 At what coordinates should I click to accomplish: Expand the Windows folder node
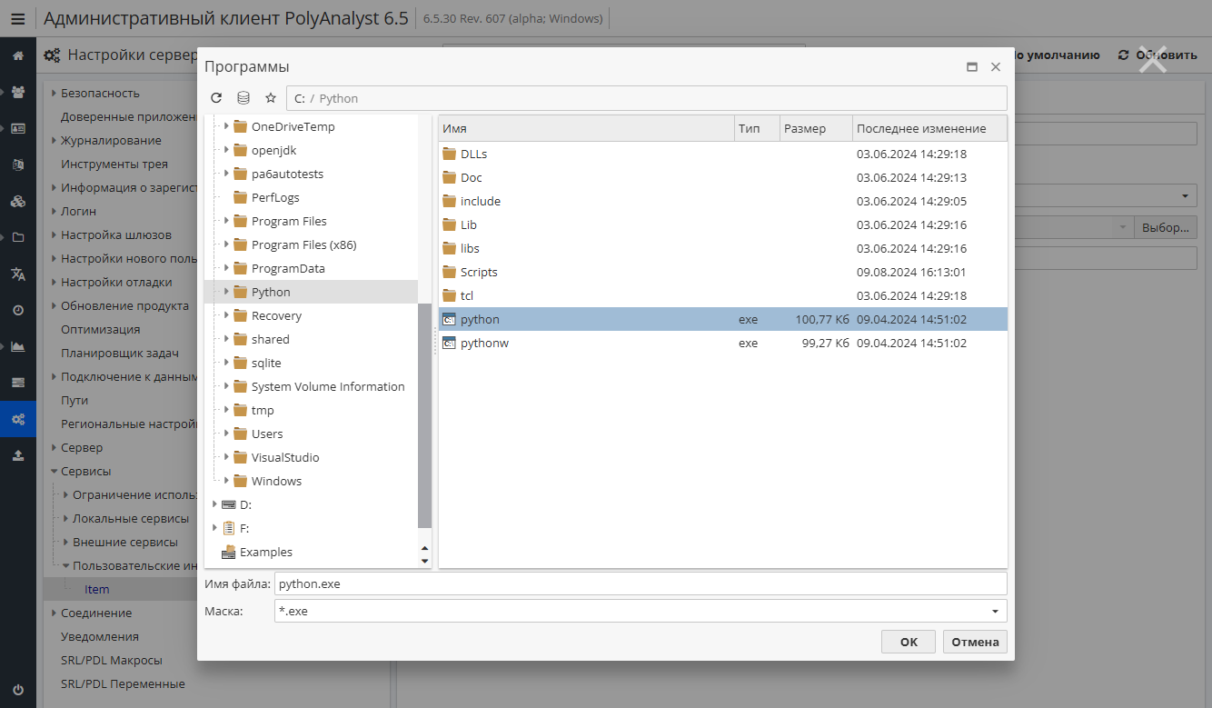226,481
